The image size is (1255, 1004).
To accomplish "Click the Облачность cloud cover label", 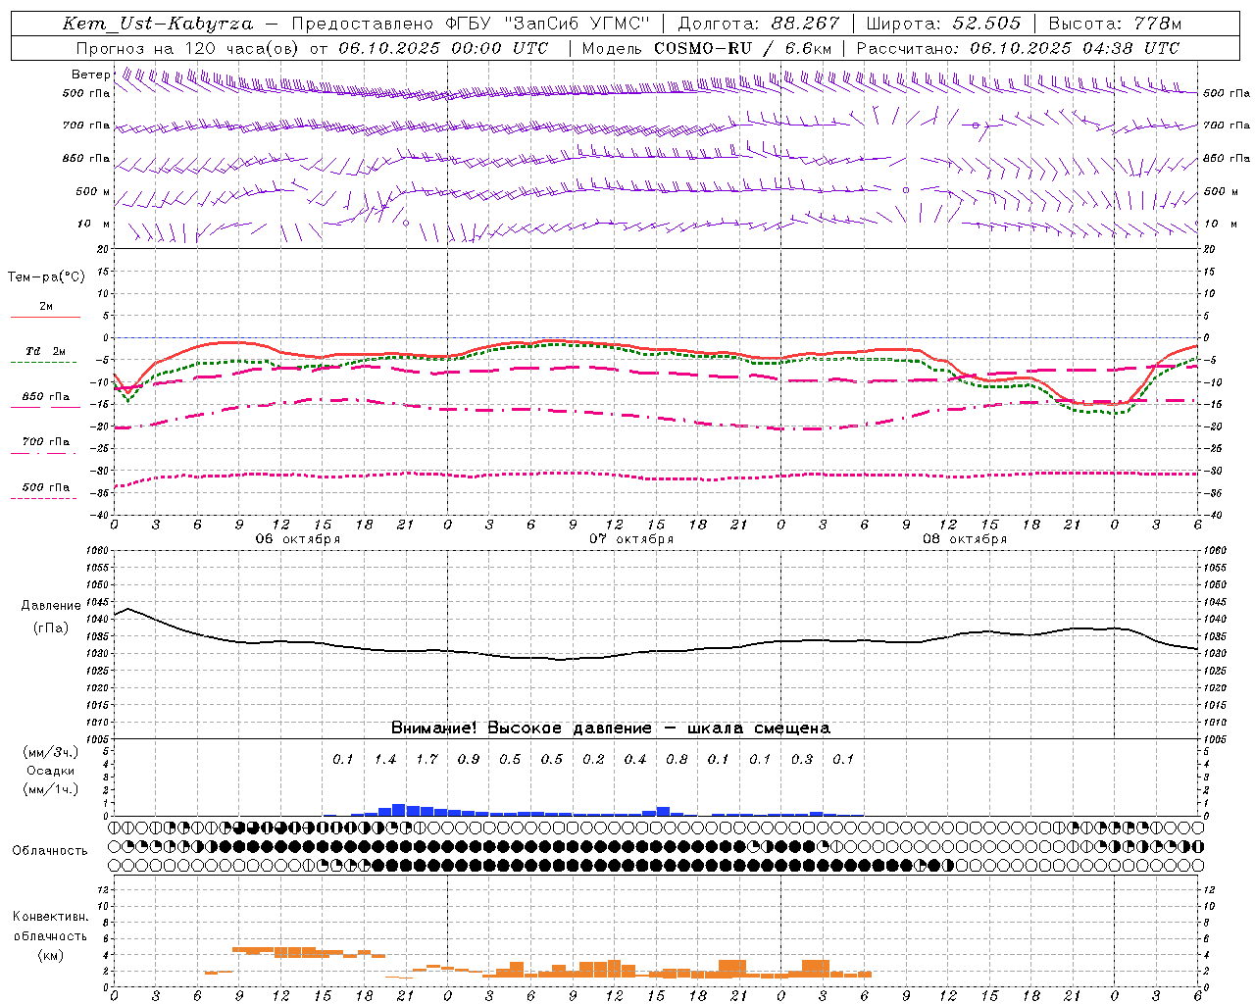I will pyautogui.click(x=49, y=851).
